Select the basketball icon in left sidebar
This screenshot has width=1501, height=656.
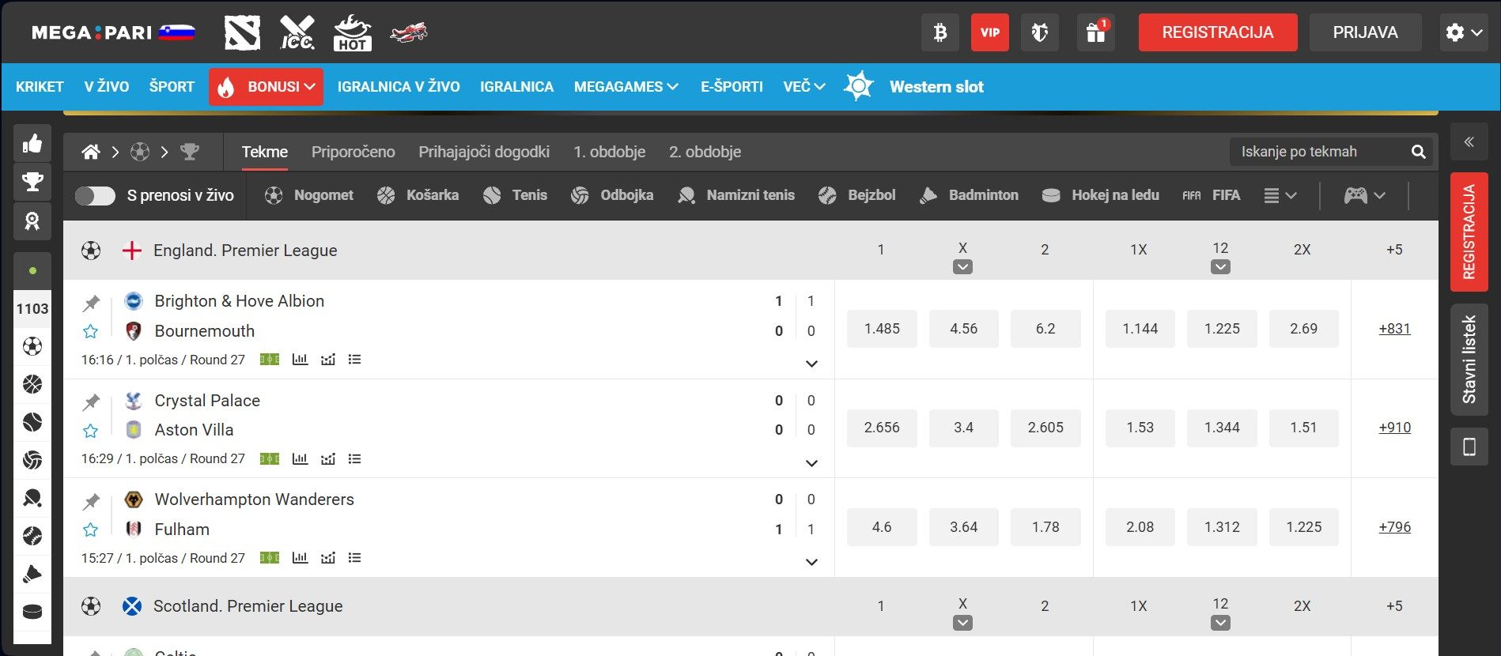32,384
